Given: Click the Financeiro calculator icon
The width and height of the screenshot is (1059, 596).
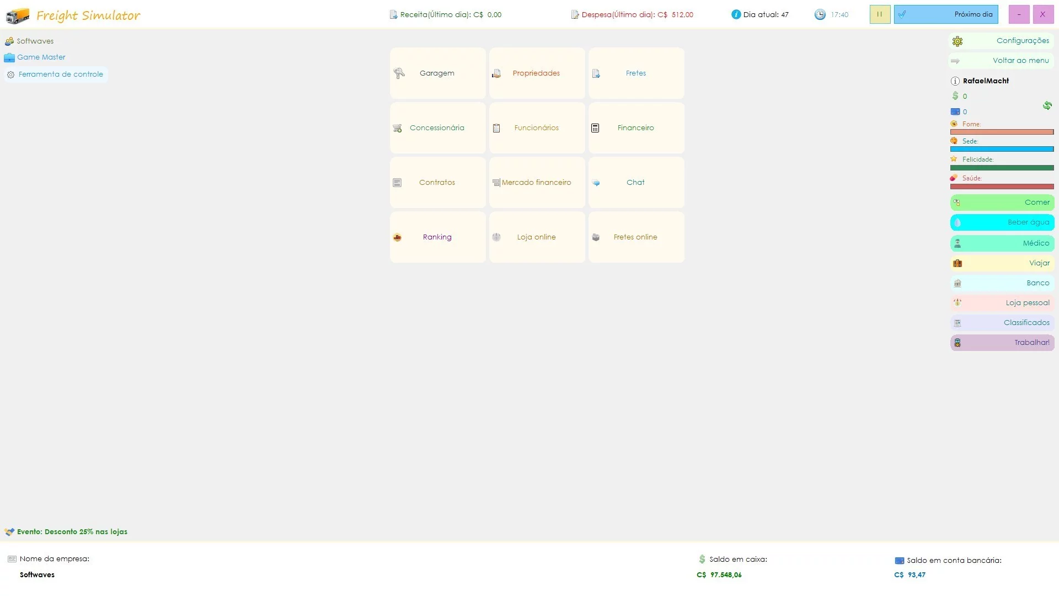Looking at the screenshot, I should click(595, 128).
